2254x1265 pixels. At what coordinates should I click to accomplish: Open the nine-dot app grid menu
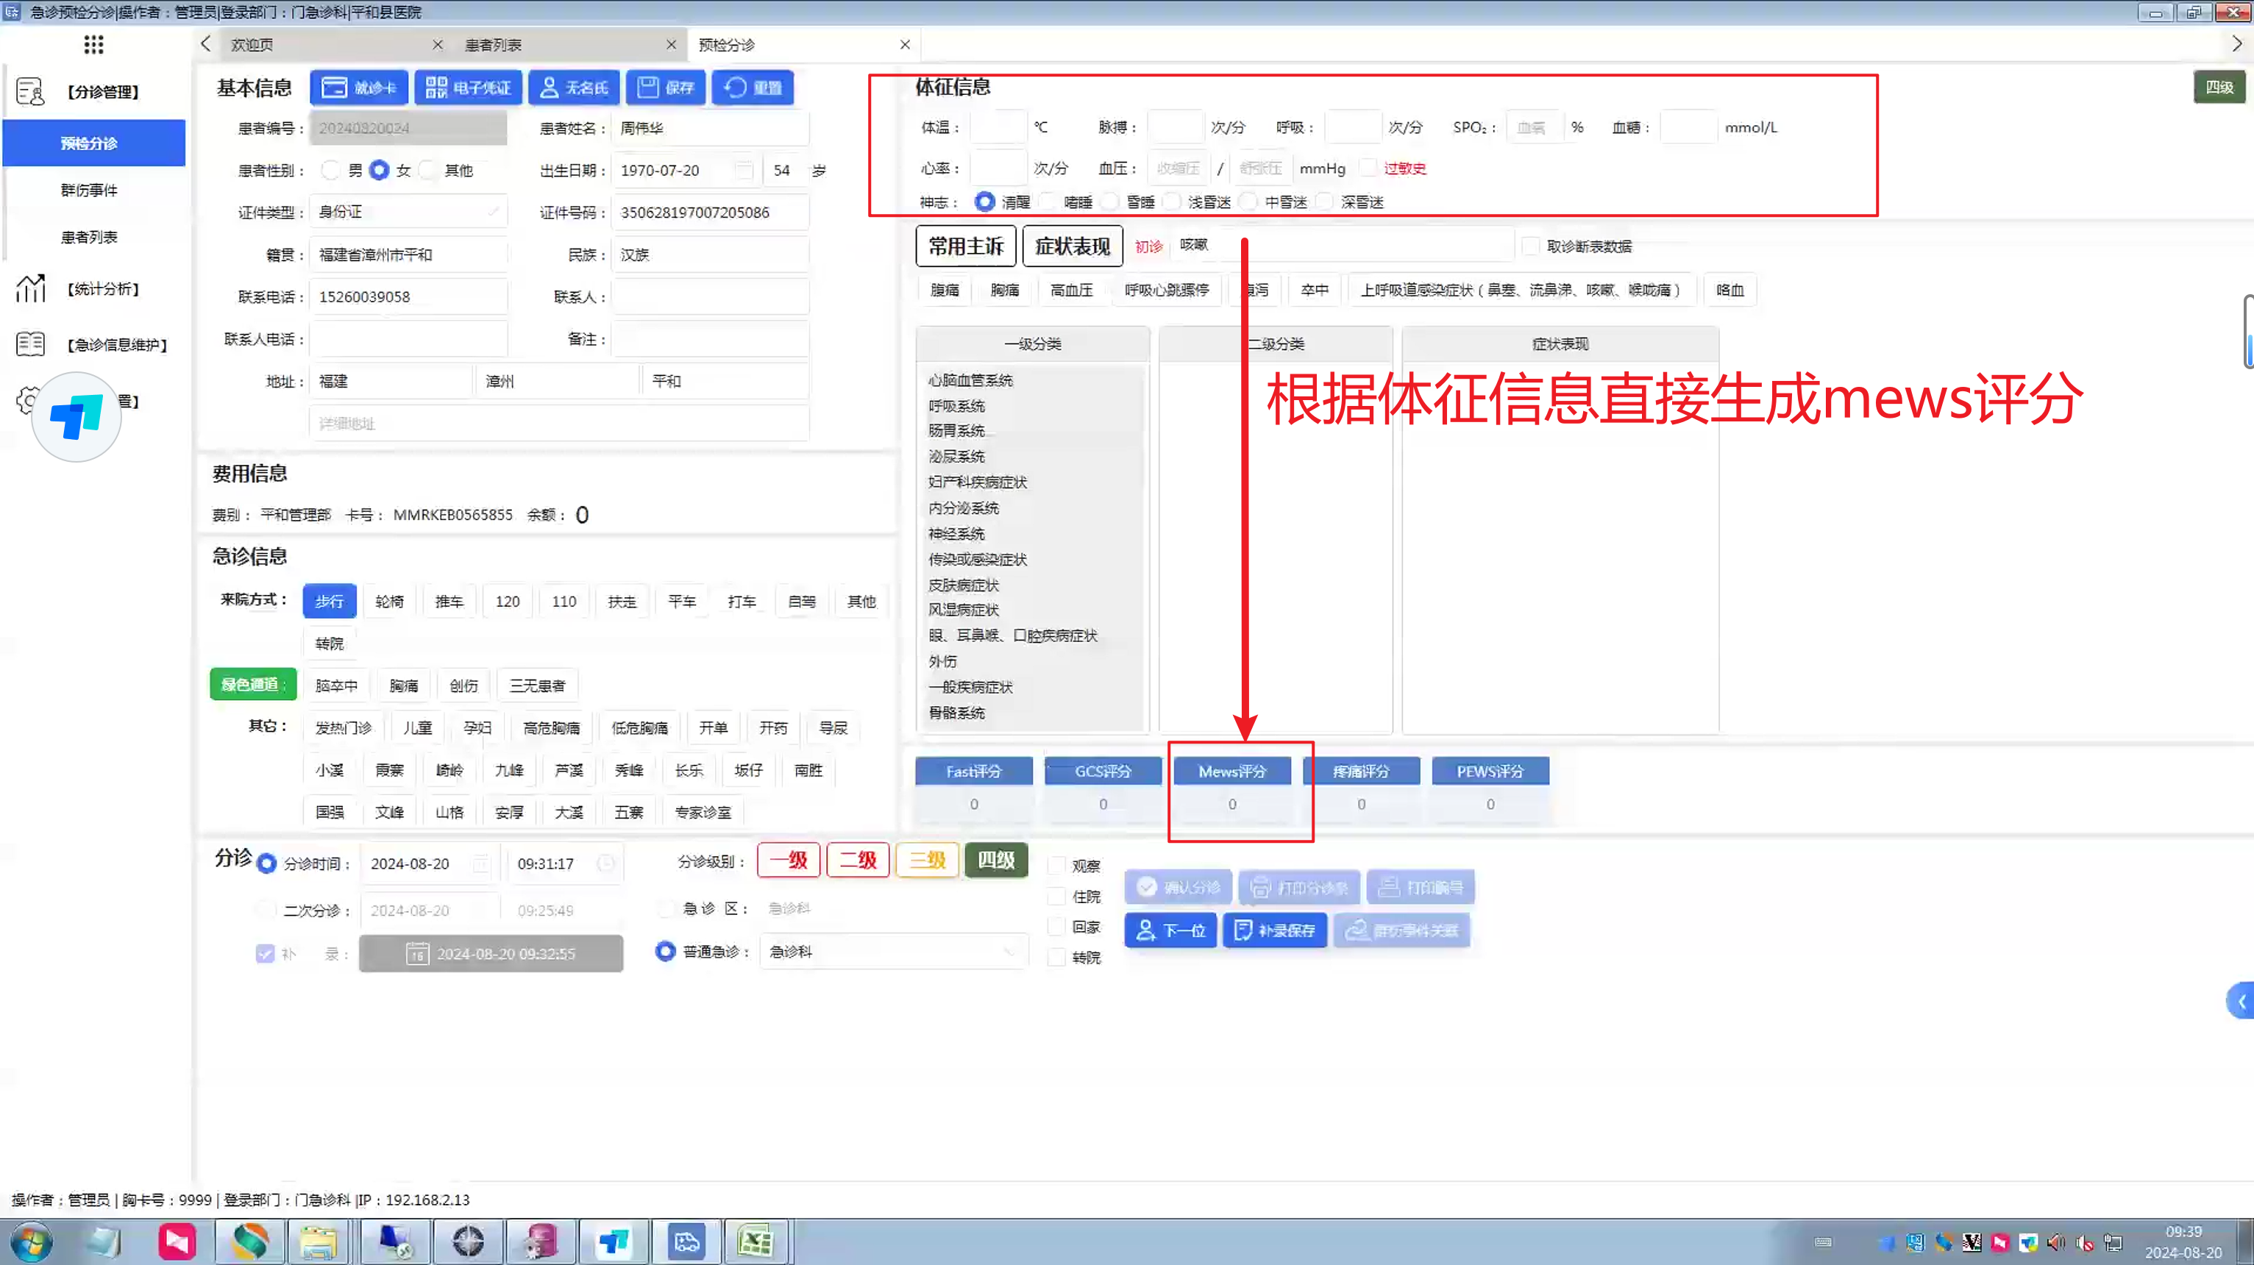click(93, 45)
